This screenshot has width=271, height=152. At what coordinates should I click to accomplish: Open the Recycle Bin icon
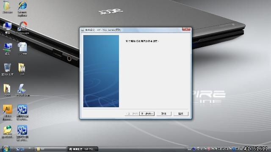point(7,69)
